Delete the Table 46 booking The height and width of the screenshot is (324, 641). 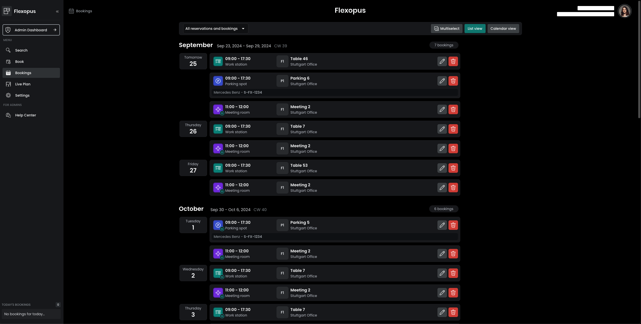coord(453,61)
